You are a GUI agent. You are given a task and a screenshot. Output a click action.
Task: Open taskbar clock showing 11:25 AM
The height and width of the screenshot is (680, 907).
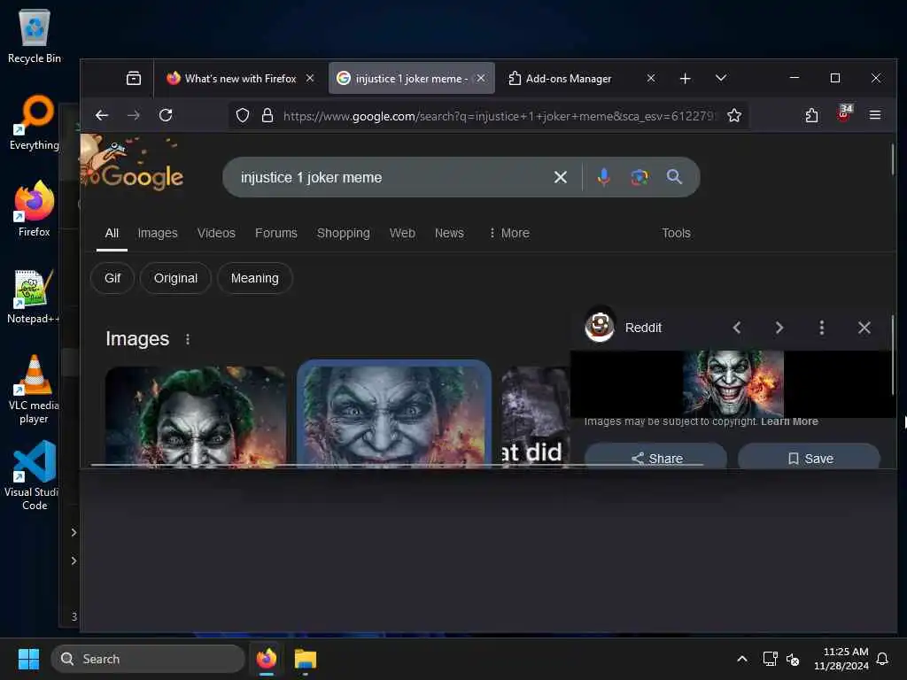(841, 659)
